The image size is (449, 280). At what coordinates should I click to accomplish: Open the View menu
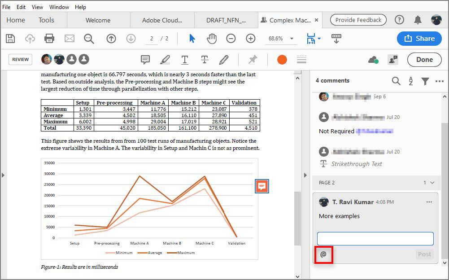(37, 7)
